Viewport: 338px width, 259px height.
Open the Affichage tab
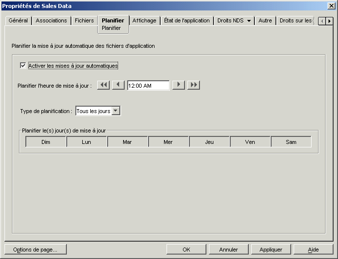coord(144,20)
